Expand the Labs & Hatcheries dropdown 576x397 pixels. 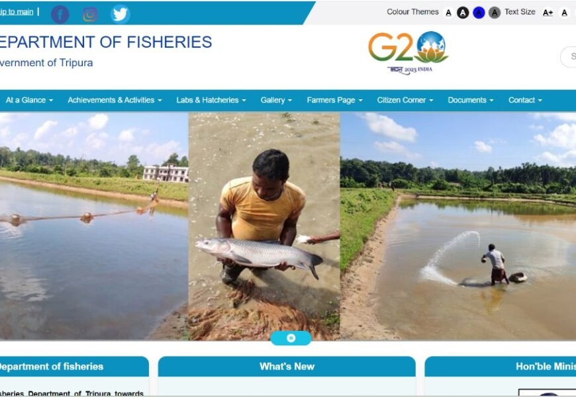pos(211,100)
